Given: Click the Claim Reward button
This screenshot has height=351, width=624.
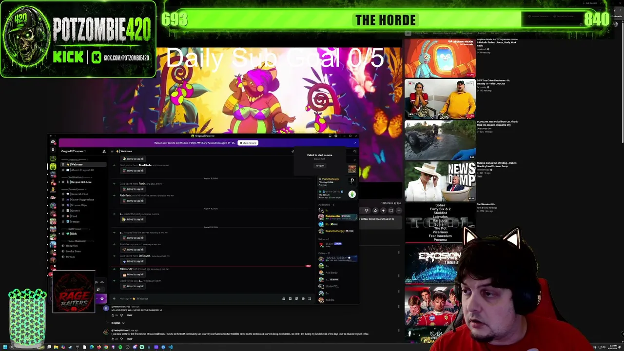Looking at the screenshot, I should click(248, 143).
